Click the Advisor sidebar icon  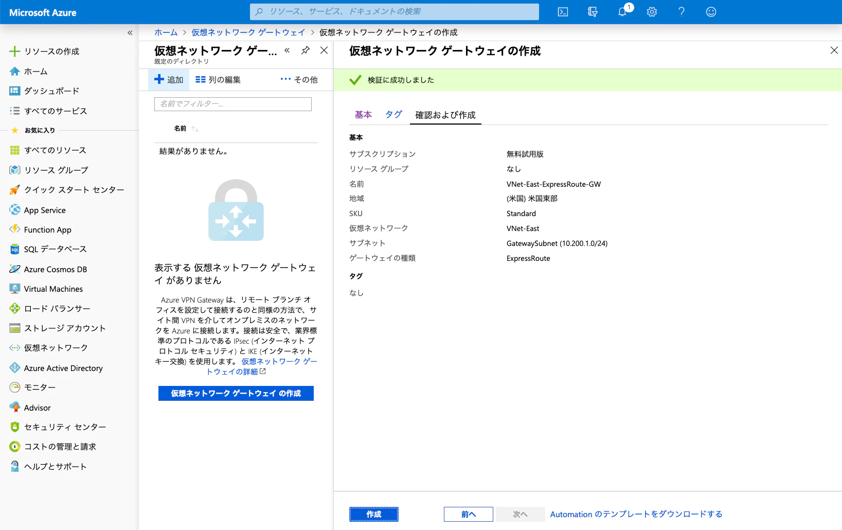pos(15,408)
